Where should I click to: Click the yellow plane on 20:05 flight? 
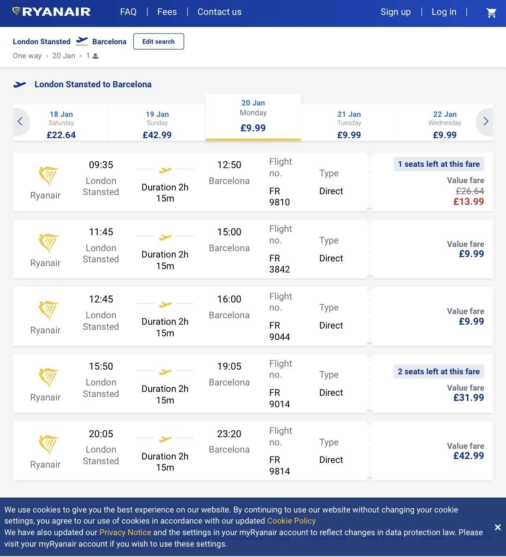click(x=165, y=439)
